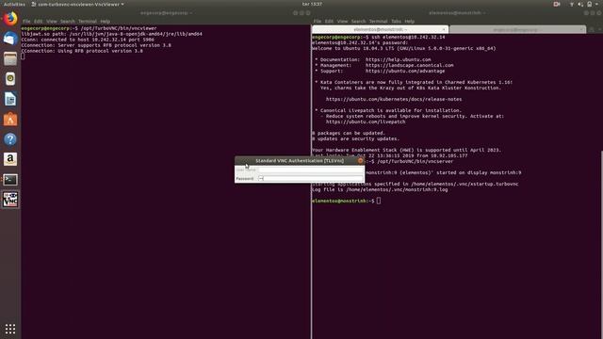Viewport: 603px width, 339px height.
Task: Close the second engecorp terminal tab
Action: 581,29
